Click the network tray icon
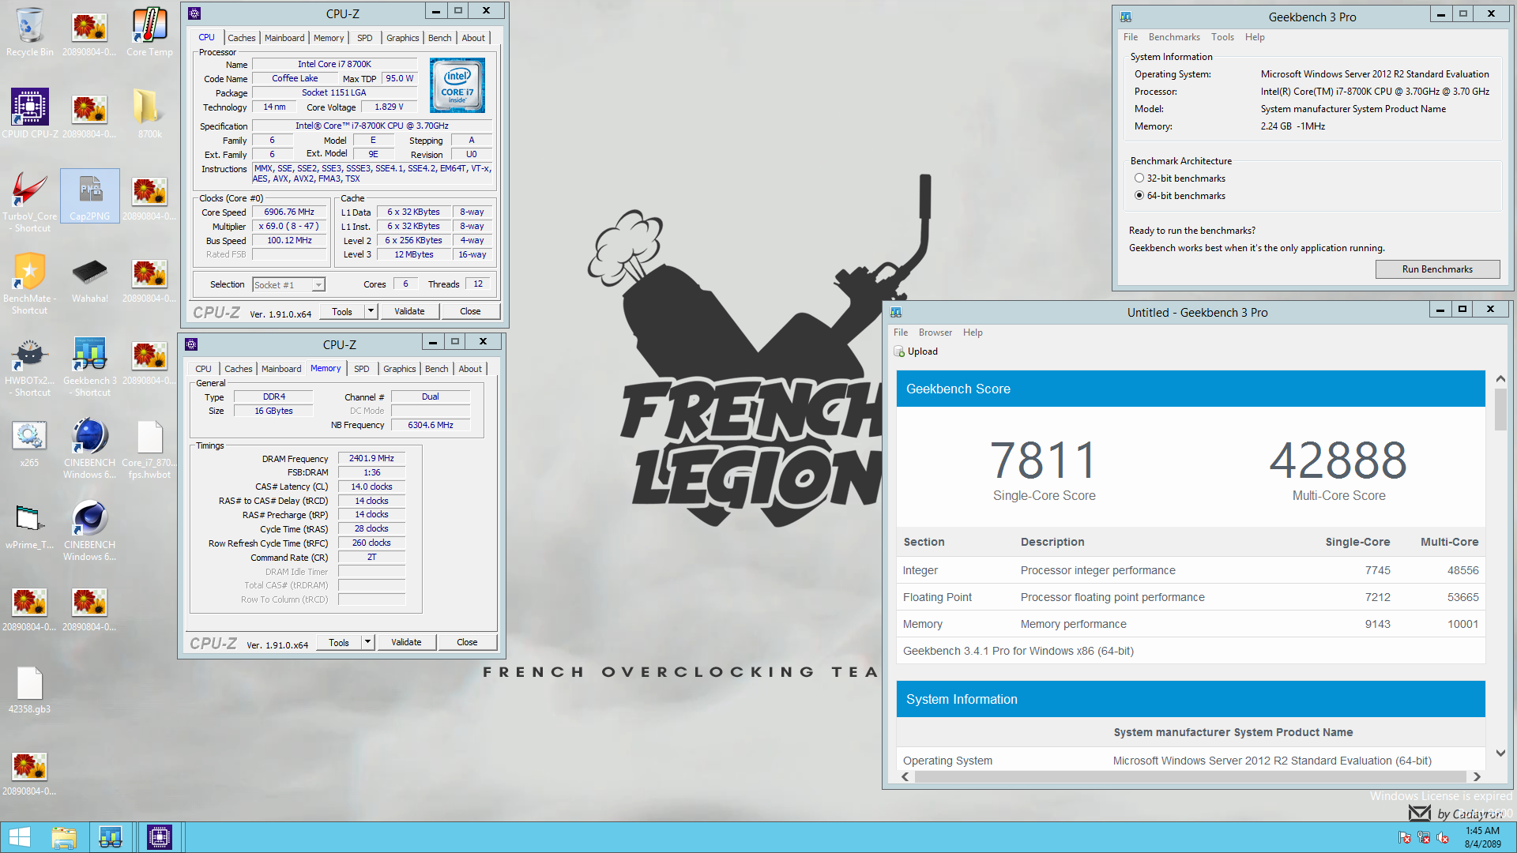This screenshot has height=853, width=1517. pos(1424,837)
